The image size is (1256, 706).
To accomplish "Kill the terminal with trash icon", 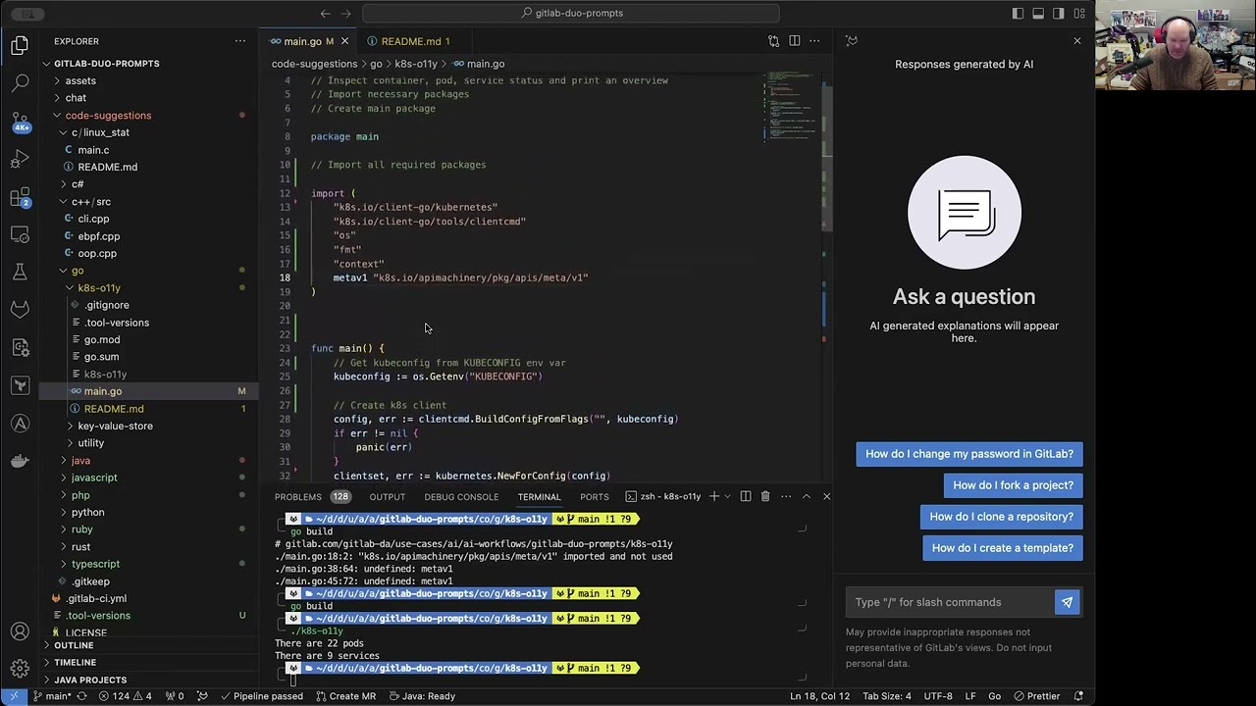I will point(765,496).
